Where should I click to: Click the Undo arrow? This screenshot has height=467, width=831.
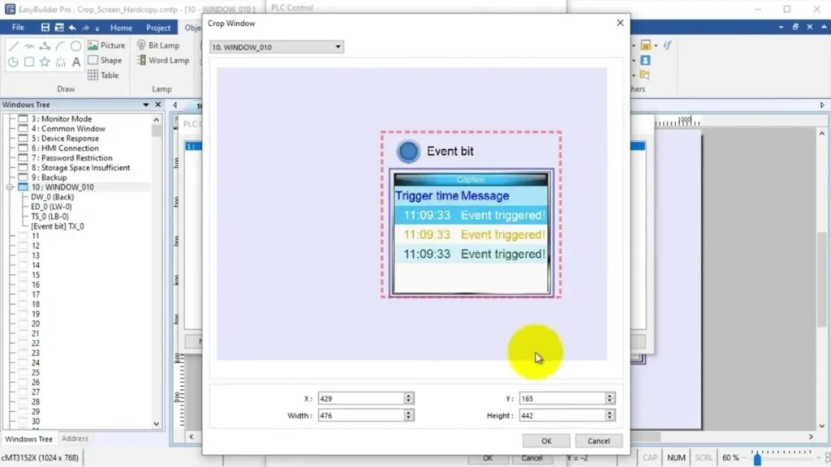(x=72, y=28)
